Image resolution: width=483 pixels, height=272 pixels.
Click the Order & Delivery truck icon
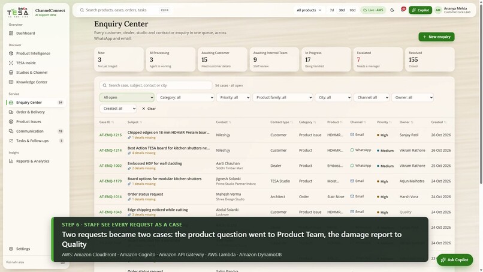[x=11, y=112]
